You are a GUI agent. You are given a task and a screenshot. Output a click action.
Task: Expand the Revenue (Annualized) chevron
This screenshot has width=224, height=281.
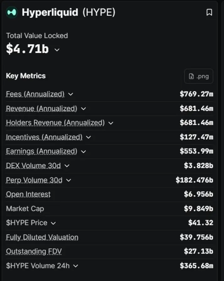pyautogui.click(x=83, y=109)
